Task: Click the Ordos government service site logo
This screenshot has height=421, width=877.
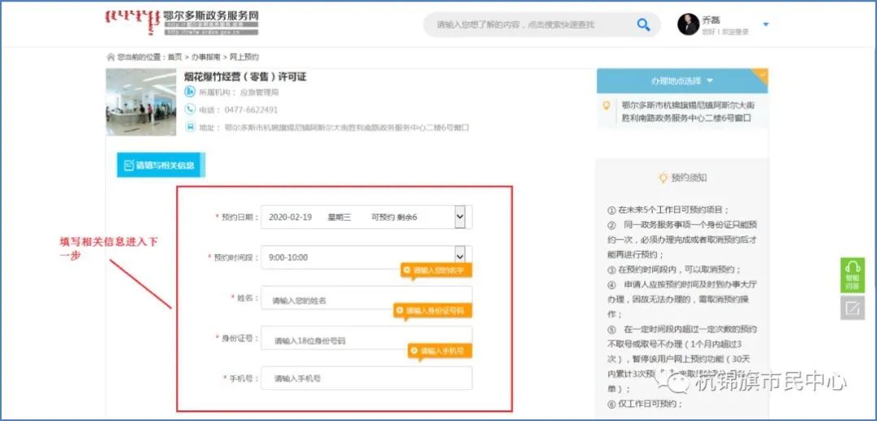Action: (x=183, y=23)
